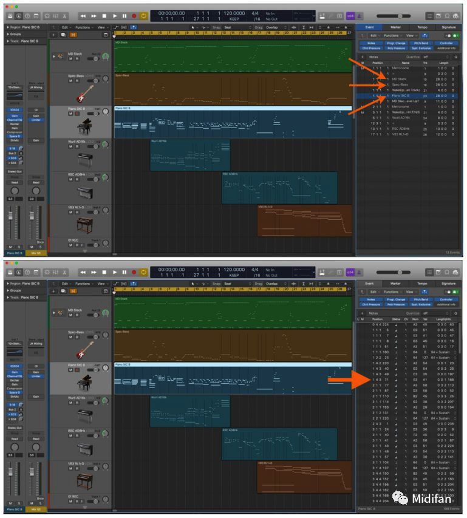Open tracks Functions menu in top window

(83, 27)
